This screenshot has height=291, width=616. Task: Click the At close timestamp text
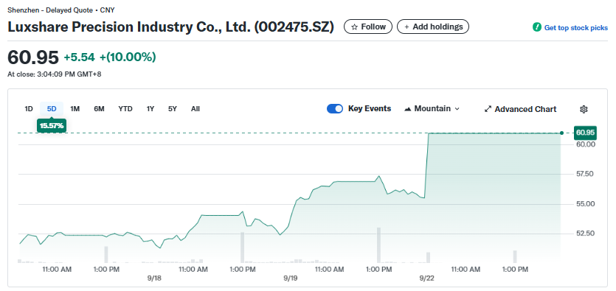(x=54, y=74)
